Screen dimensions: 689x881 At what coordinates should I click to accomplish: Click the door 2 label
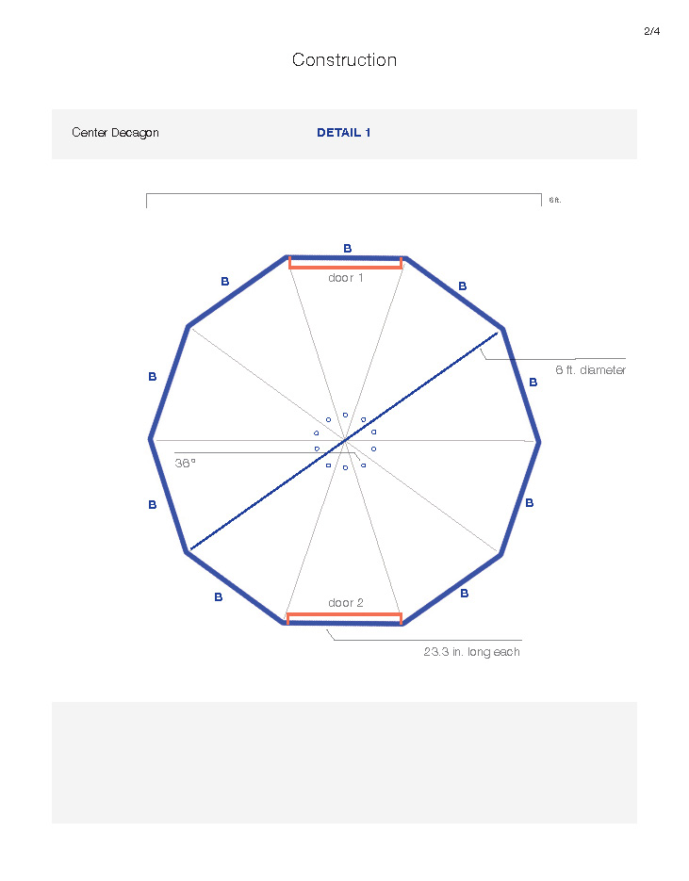[x=346, y=602]
